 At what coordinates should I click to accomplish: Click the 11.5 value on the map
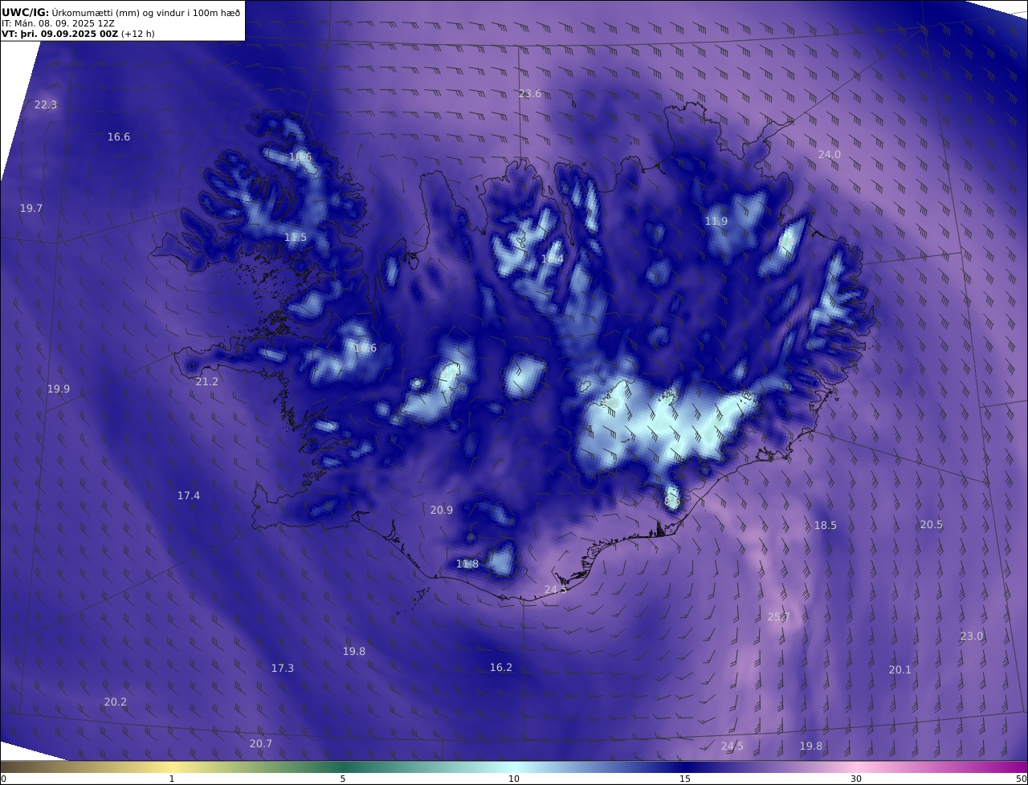coord(296,237)
